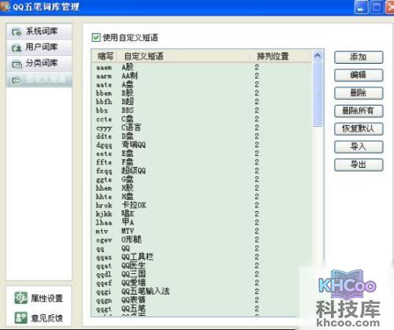
Task: Open the 系统词库 tab
Action: [39, 32]
